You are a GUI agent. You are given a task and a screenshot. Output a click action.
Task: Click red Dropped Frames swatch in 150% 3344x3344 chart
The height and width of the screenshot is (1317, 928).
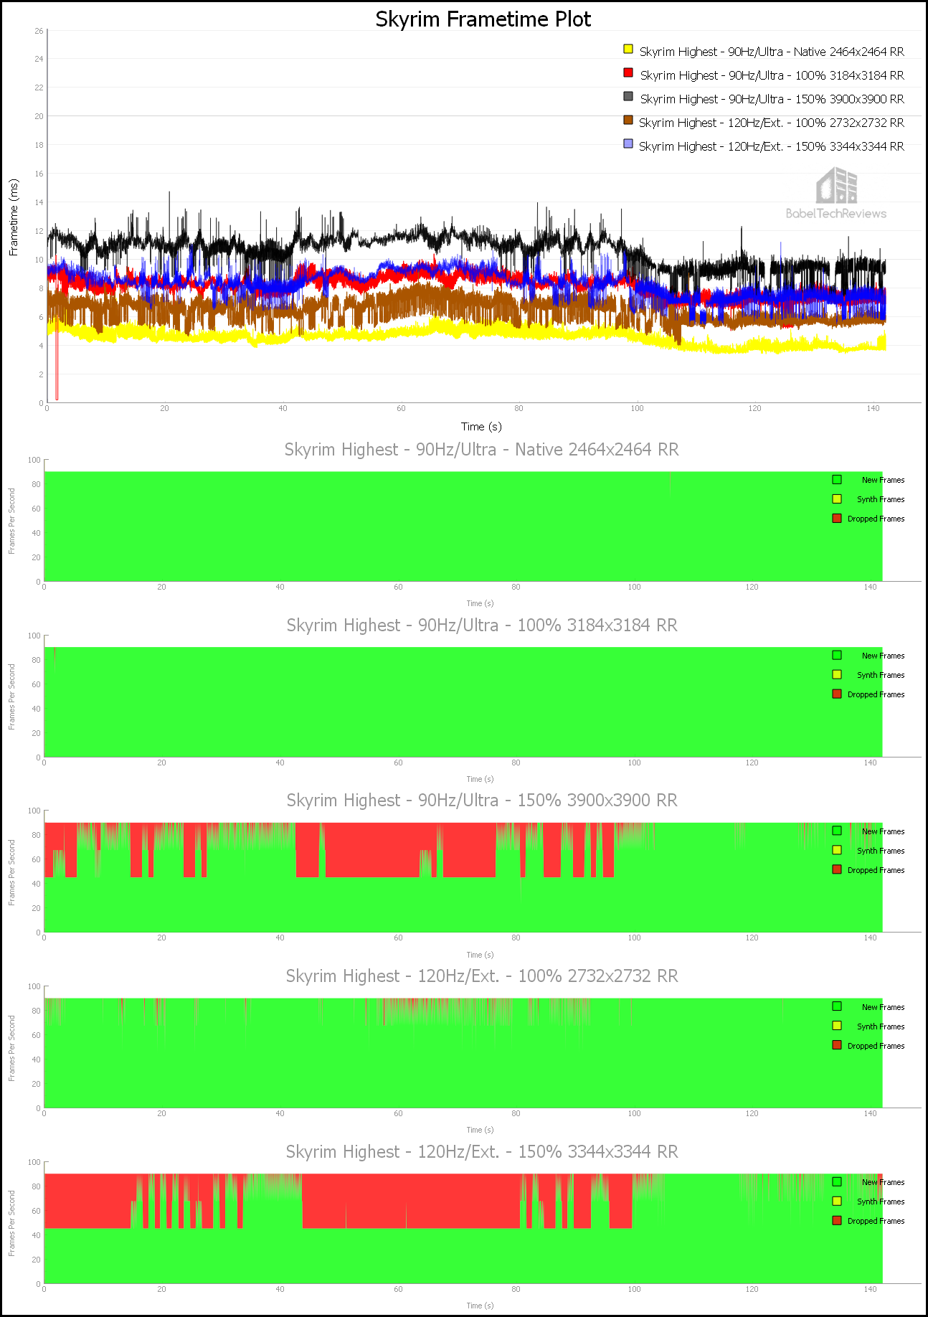tap(837, 1220)
